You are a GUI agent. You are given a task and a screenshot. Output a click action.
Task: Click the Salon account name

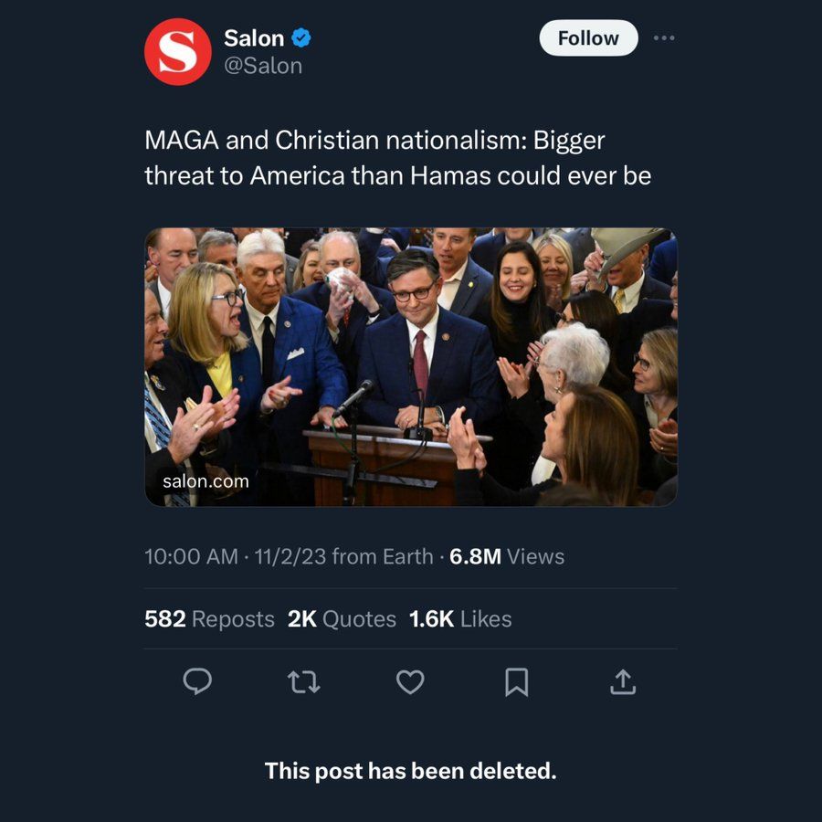click(258, 37)
